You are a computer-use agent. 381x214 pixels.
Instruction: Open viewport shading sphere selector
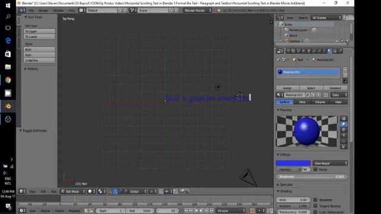tap(91, 191)
